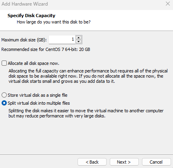Click the 'Maximum disk size (GB):' label

[x=24, y=40]
